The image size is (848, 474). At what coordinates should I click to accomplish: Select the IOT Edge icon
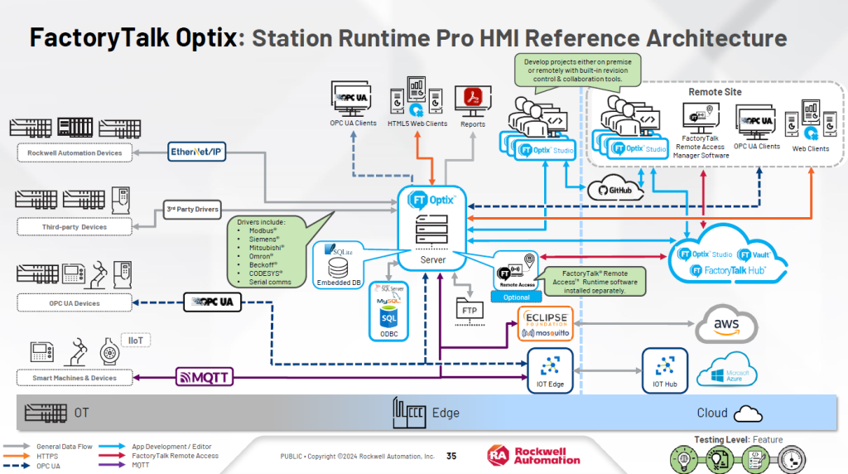point(550,370)
